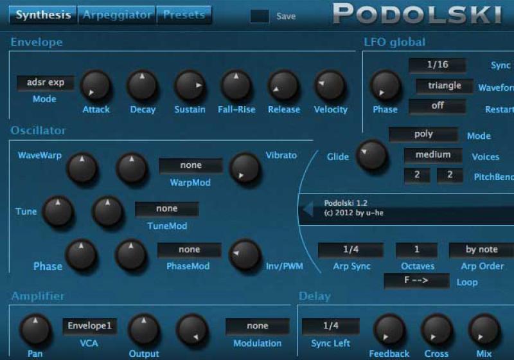Switch to the Synthesis tab
Image resolution: width=514 pixels, height=360 pixels.
pos(43,15)
